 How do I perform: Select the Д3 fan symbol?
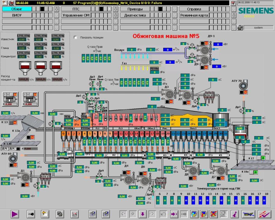[x=169, y=94]
